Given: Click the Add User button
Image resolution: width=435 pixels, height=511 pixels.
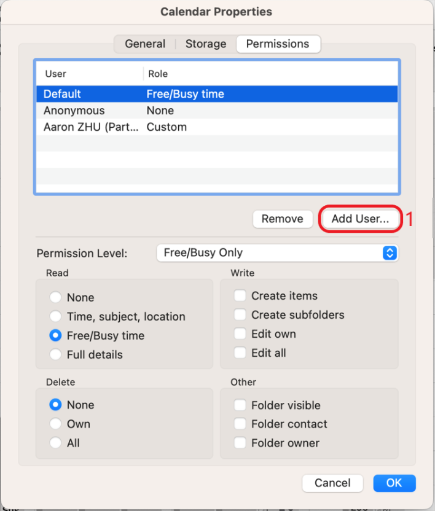Looking at the screenshot, I should [360, 219].
